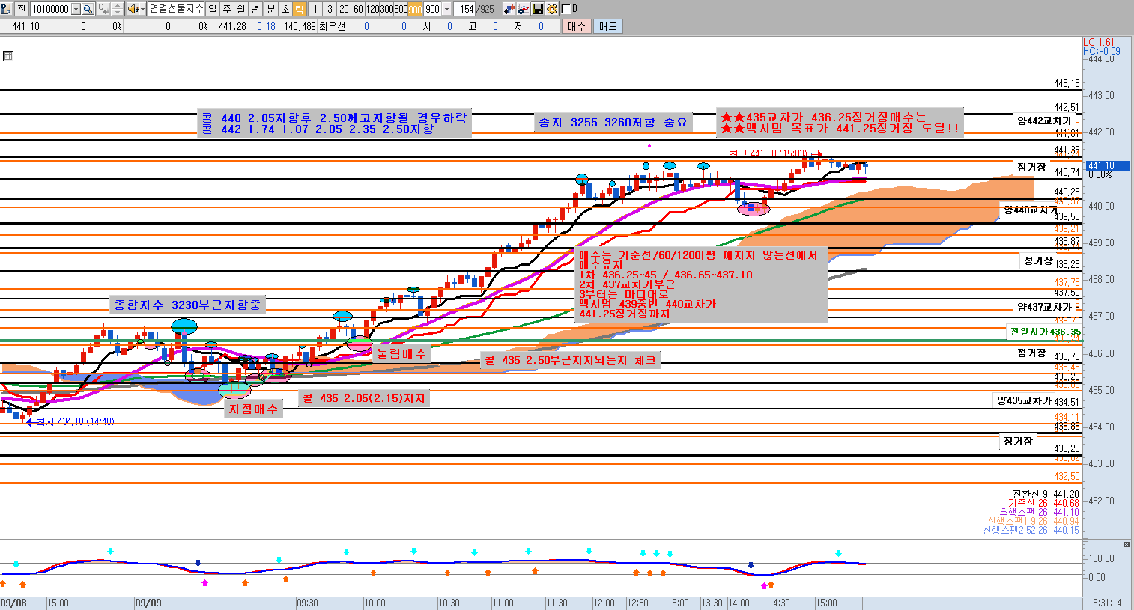This screenshot has width=1134, height=610.
Task: Click the magnifier symbol search icon
Action: click(x=88, y=9)
